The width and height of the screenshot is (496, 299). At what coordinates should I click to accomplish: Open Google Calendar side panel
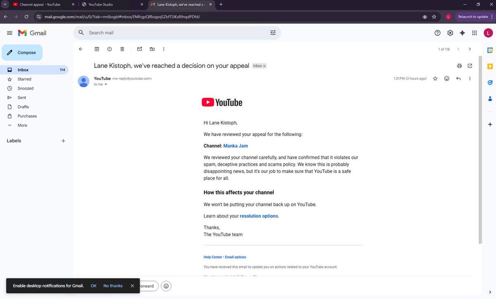coord(490,50)
